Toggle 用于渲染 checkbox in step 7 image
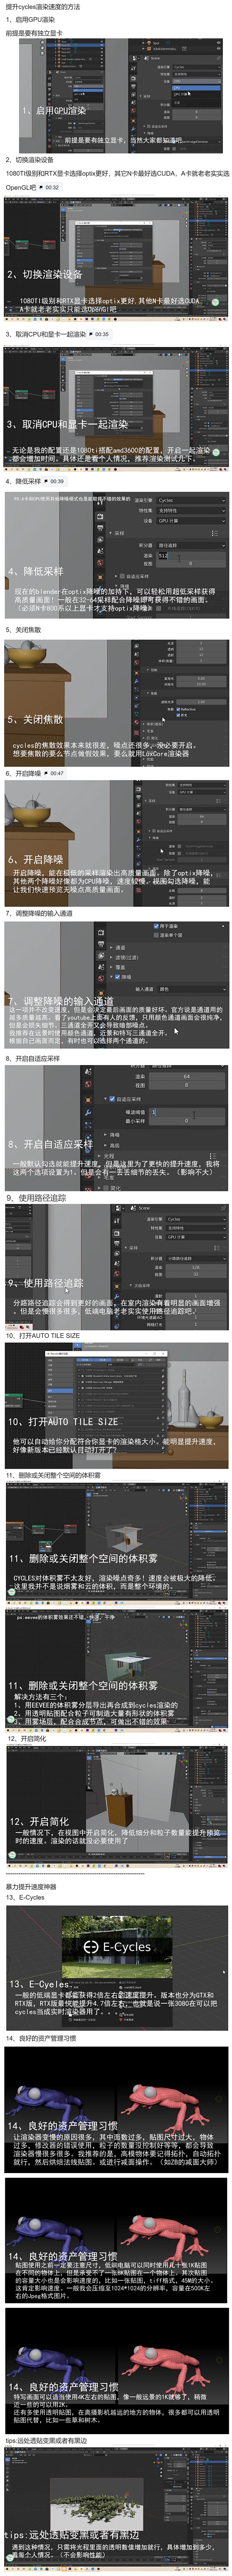Image resolution: width=232 pixels, height=2576 pixels. click(156, 926)
